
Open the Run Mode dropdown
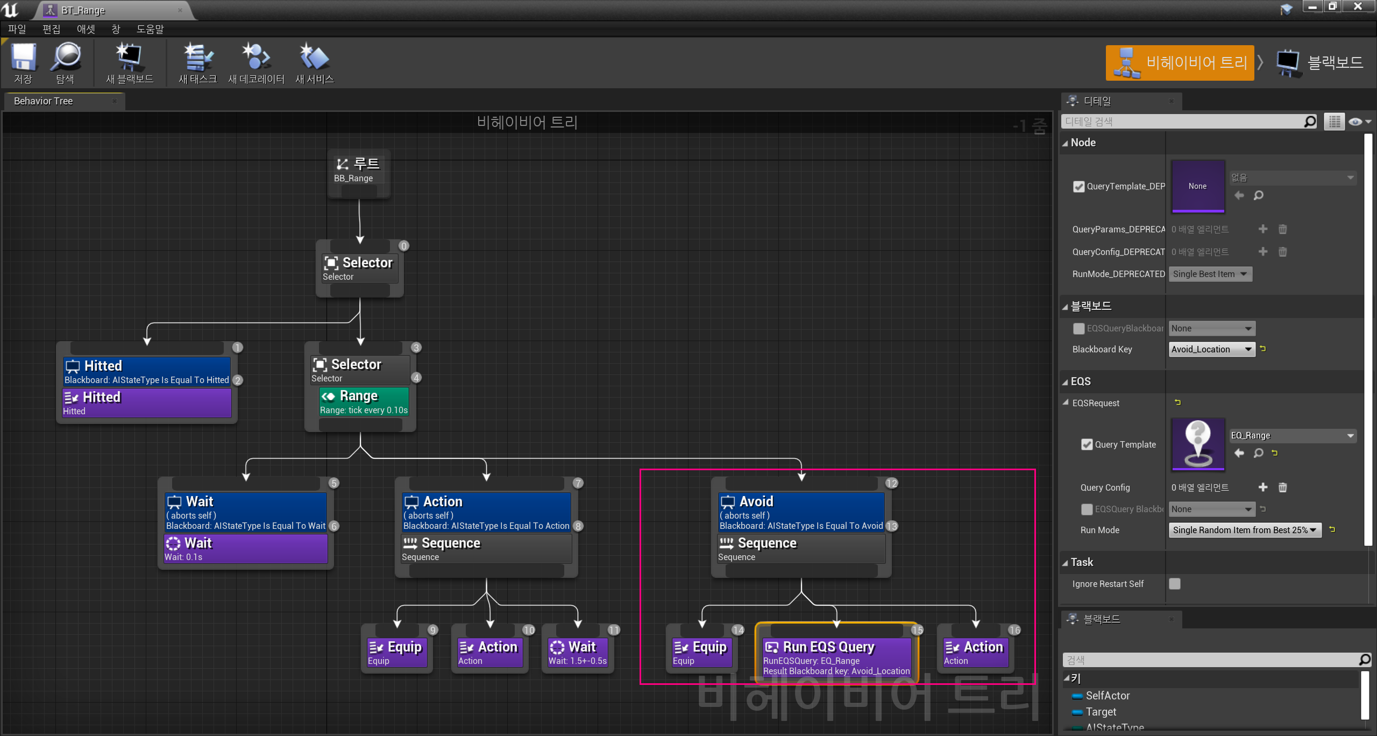[x=1245, y=530]
